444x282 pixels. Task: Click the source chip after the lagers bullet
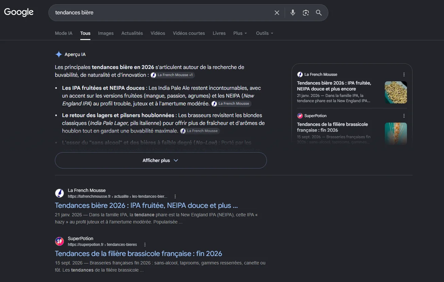pos(200,131)
